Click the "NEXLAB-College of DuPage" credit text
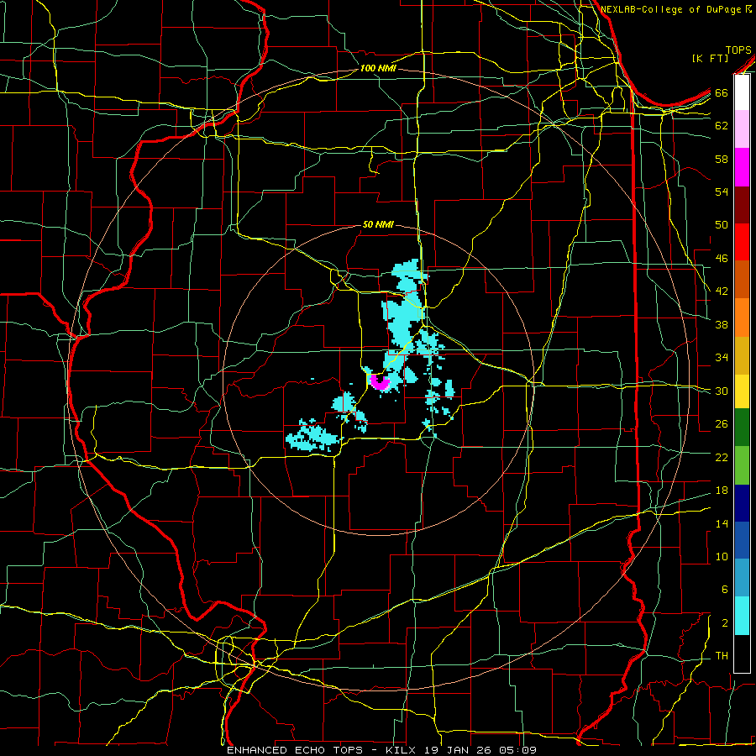756x756 pixels. 672,9
